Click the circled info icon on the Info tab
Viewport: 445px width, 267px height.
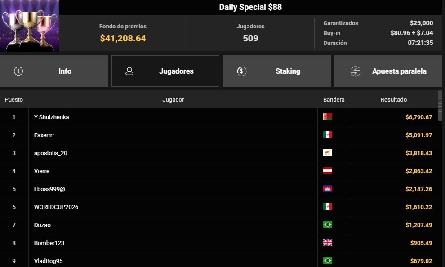click(x=18, y=71)
